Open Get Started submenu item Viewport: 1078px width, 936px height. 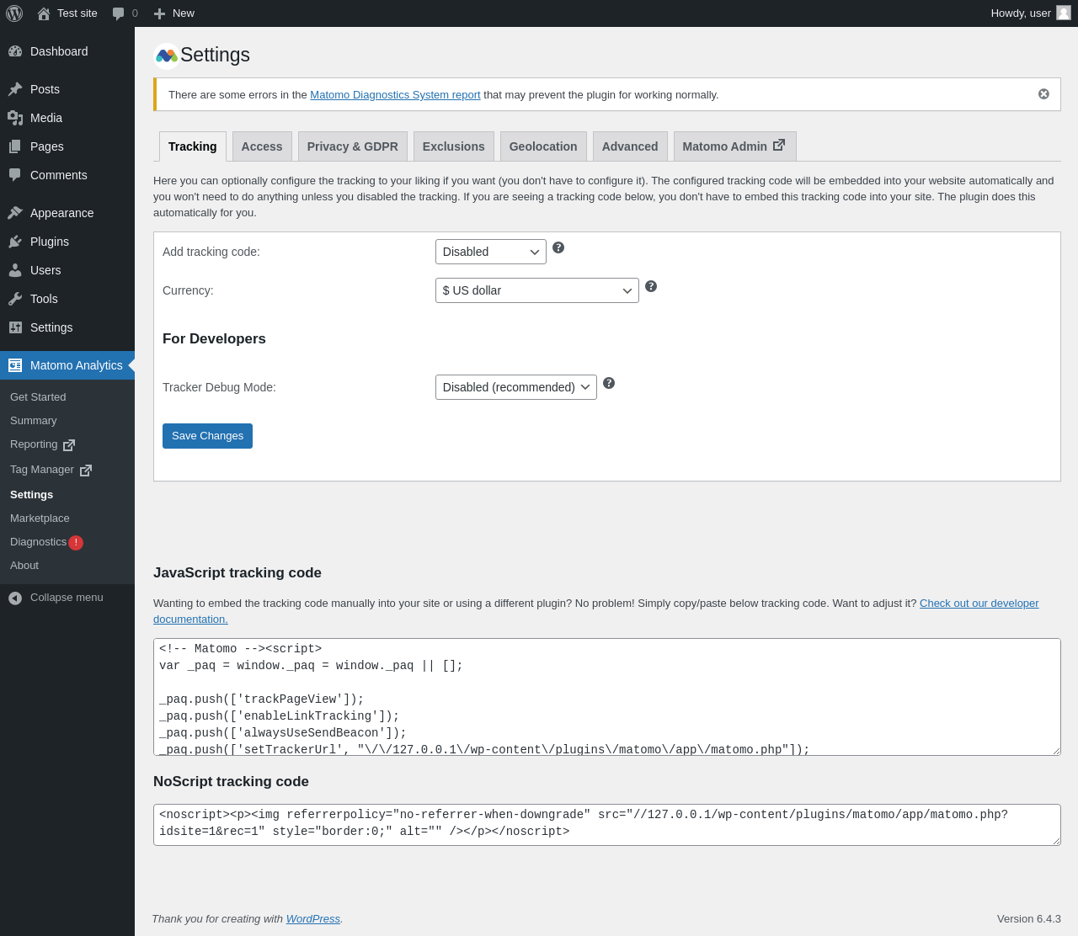click(x=67, y=397)
